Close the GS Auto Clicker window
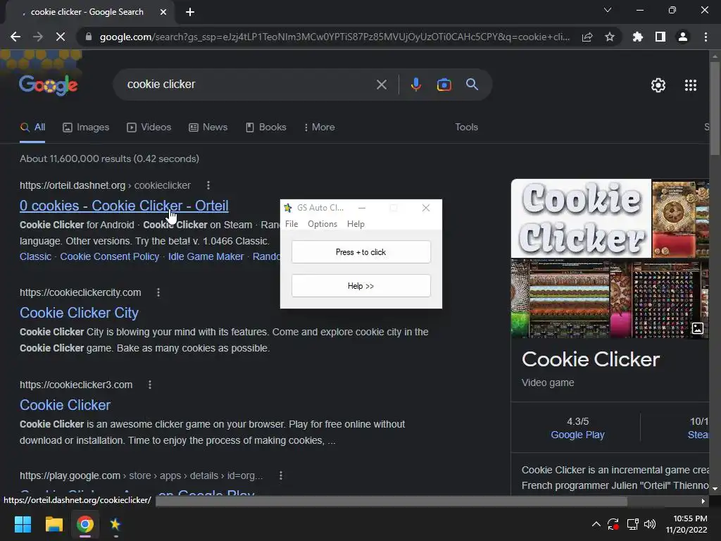 click(426, 208)
